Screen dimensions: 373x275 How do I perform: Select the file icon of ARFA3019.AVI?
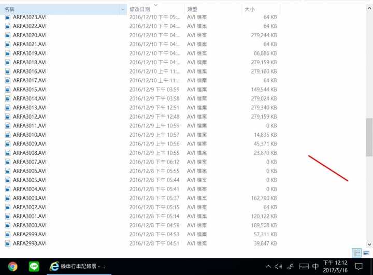8,53
